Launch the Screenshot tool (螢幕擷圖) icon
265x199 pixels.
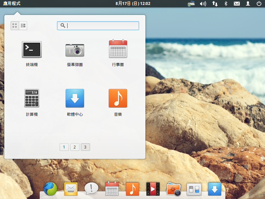click(x=75, y=50)
